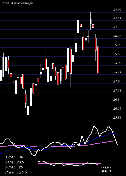Screen dimensions: 126x176
Task: Click the last red candlestick ending near 28.41
Action: point(98,60)
